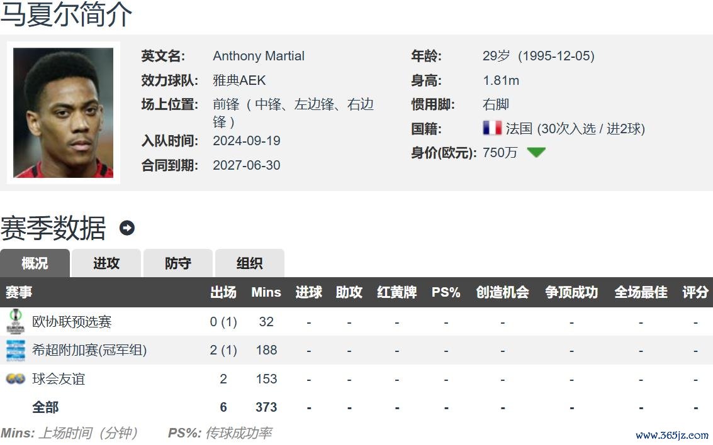Click the French flag icon
Screen dimensions: 713x445
(x=491, y=128)
